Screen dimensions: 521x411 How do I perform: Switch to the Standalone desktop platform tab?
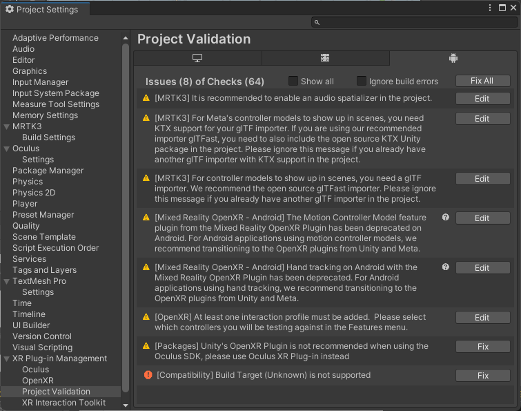197,58
